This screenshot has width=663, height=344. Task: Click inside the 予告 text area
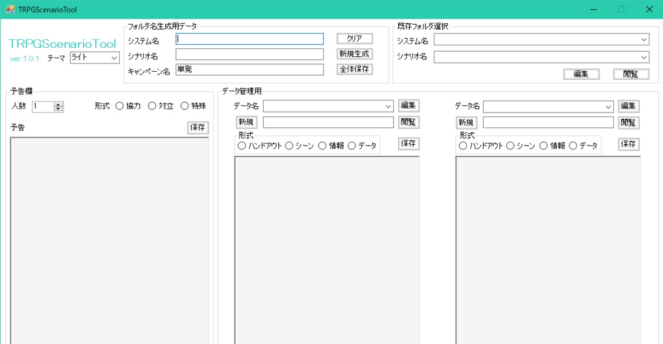(x=109, y=241)
